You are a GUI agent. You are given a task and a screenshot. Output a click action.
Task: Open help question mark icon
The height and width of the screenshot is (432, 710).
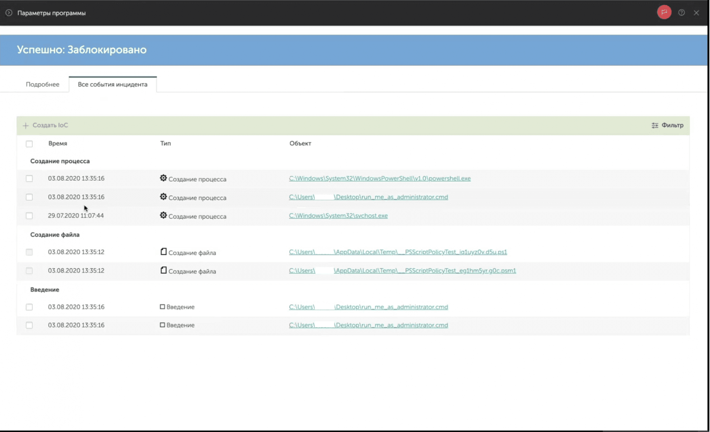681,13
